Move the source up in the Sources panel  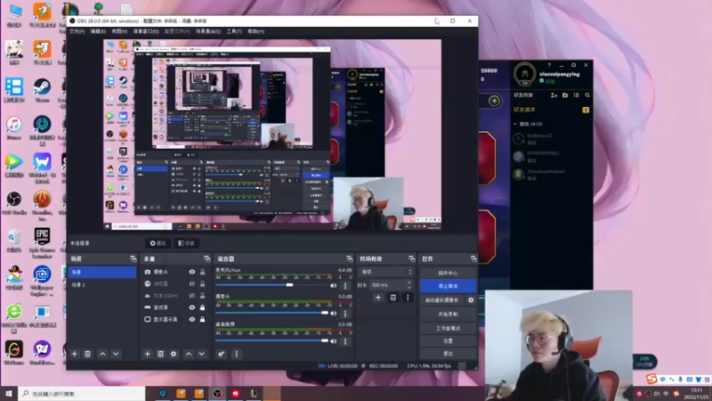(x=189, y=354)
